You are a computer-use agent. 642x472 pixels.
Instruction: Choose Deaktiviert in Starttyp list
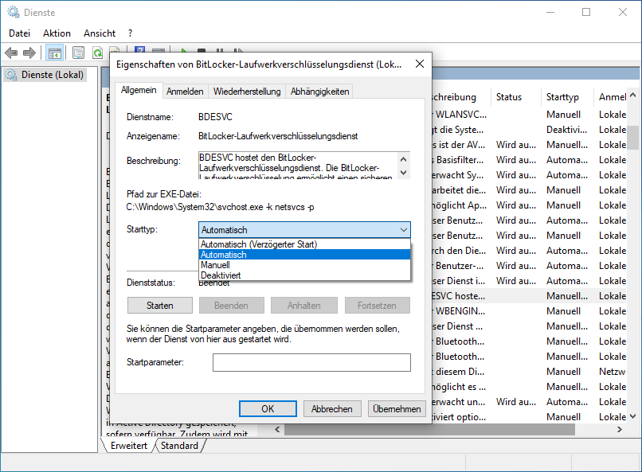point(304,275)
